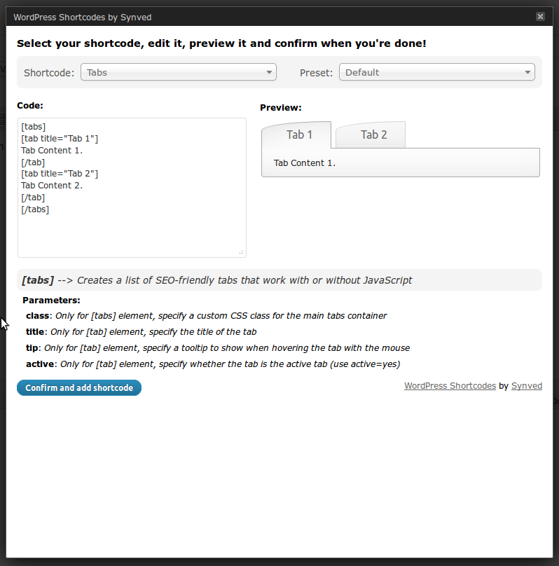Click the "Tab Content 2." code line
Screen dimensions: 559x566
point(52,186)
